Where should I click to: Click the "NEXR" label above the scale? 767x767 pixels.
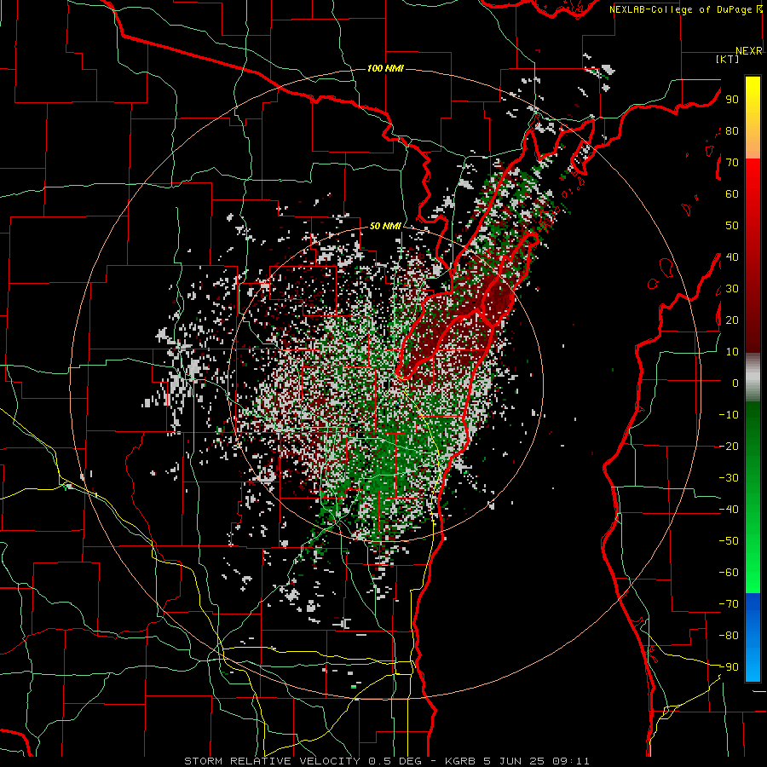[x=749, y=51]
